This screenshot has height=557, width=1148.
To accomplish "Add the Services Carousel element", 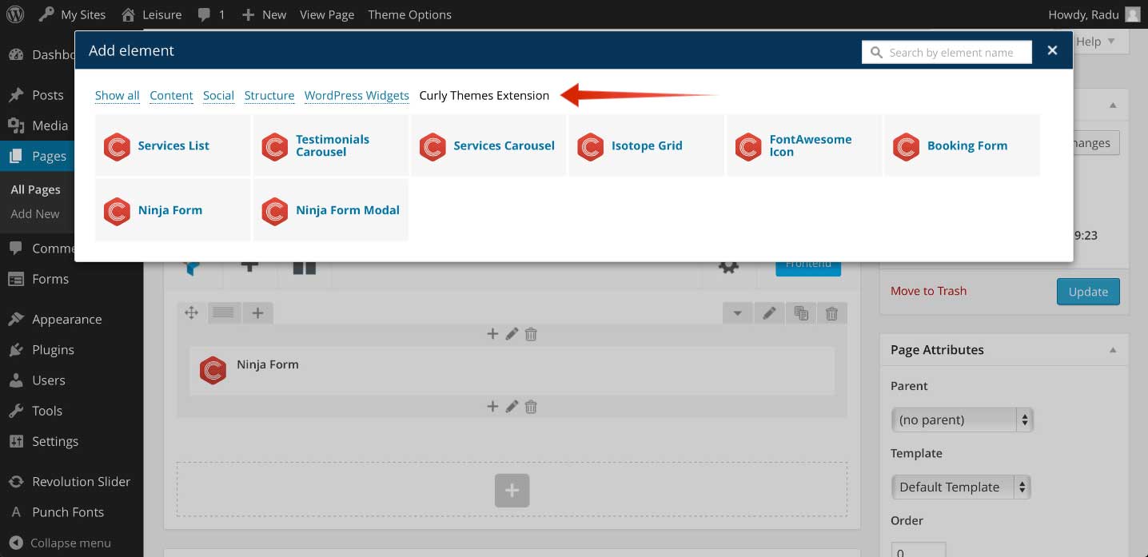I will tap(488, 145).
